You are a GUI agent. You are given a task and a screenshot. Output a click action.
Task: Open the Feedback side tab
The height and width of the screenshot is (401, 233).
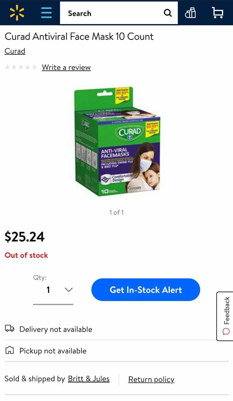pos(225,316)
